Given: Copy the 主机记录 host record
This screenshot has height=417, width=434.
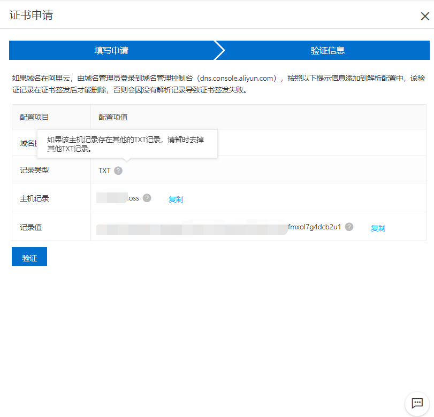Looking at the screenshot, I should click(x=176, y=199).
